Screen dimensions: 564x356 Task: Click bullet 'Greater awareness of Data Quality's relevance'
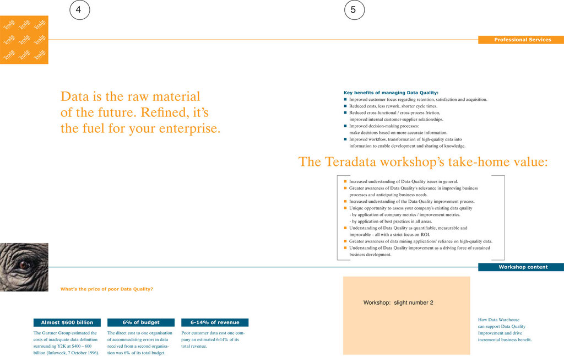(x=411, y=191)
